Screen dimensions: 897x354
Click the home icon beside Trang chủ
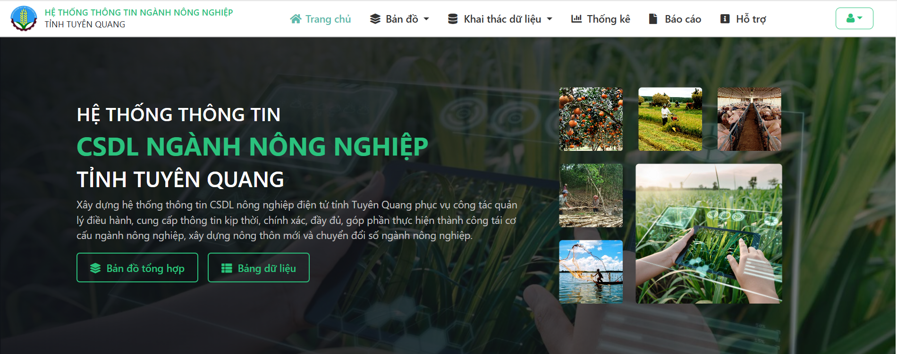(296, 19)
